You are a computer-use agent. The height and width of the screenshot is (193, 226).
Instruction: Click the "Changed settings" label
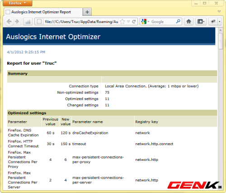(x=83, y=105)
